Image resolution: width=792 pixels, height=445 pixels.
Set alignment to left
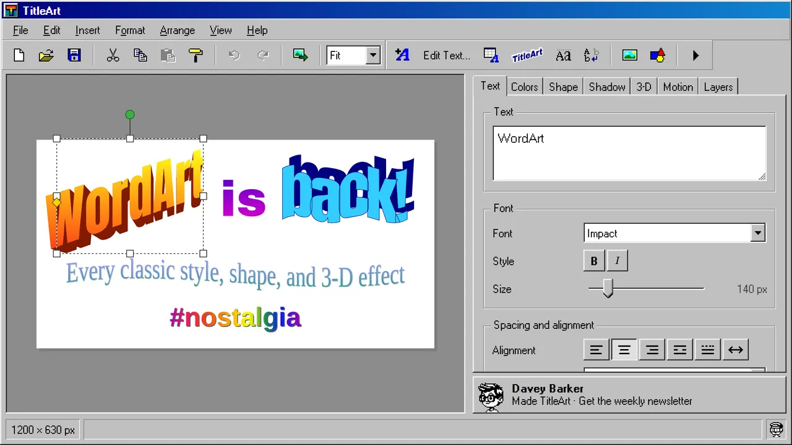pos(596,350)
